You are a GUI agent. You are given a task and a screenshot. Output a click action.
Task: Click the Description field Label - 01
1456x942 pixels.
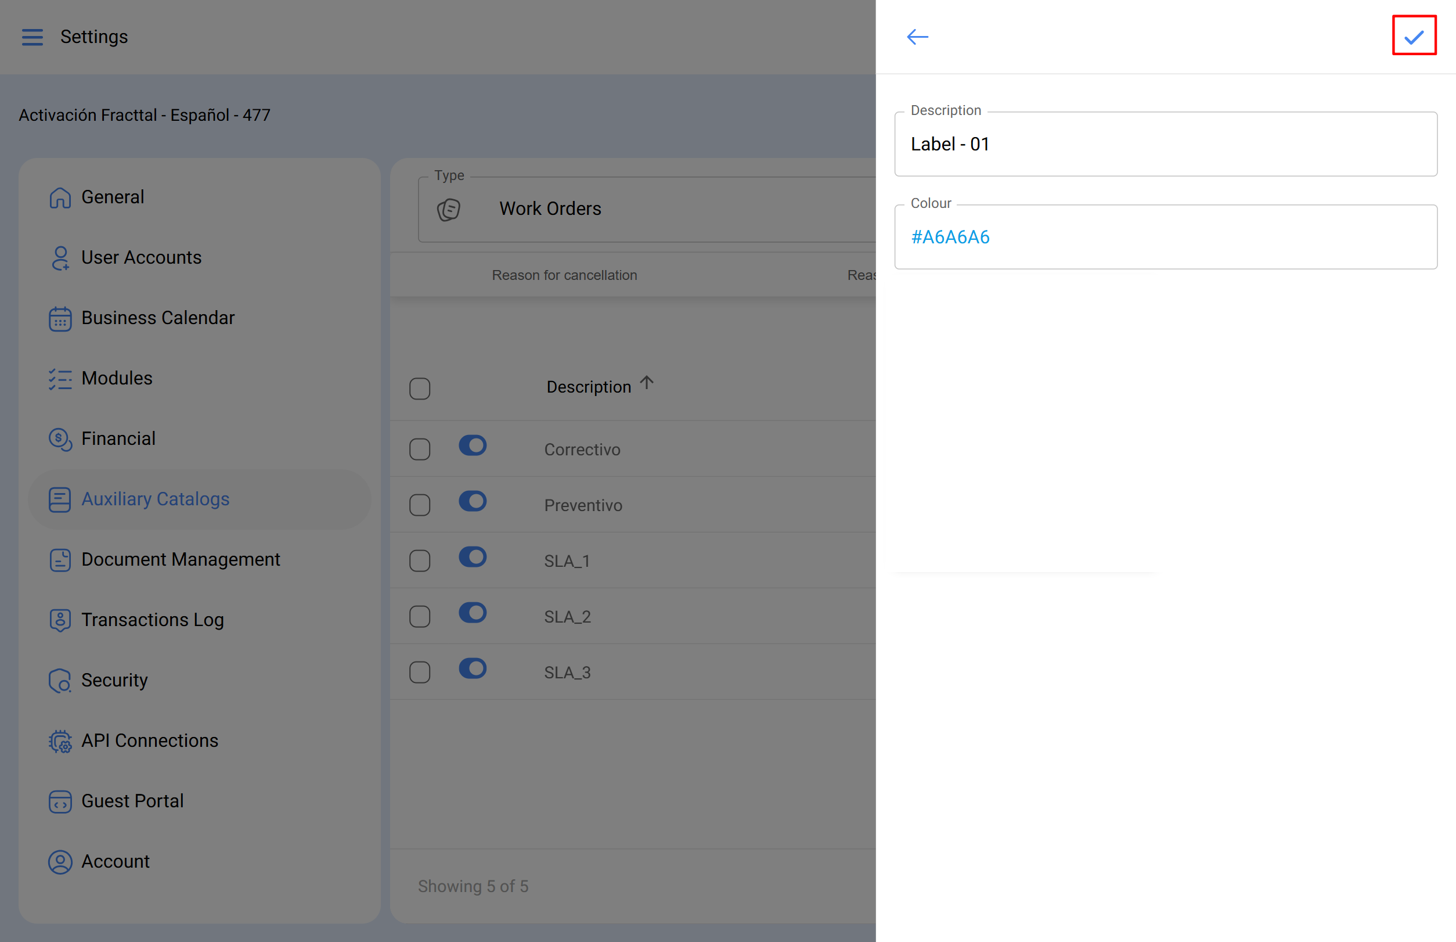pyautogui.click(x=1165, y=145)
